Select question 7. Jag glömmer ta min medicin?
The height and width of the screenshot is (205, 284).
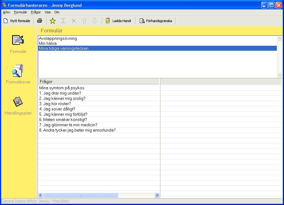tap(99, 125)
